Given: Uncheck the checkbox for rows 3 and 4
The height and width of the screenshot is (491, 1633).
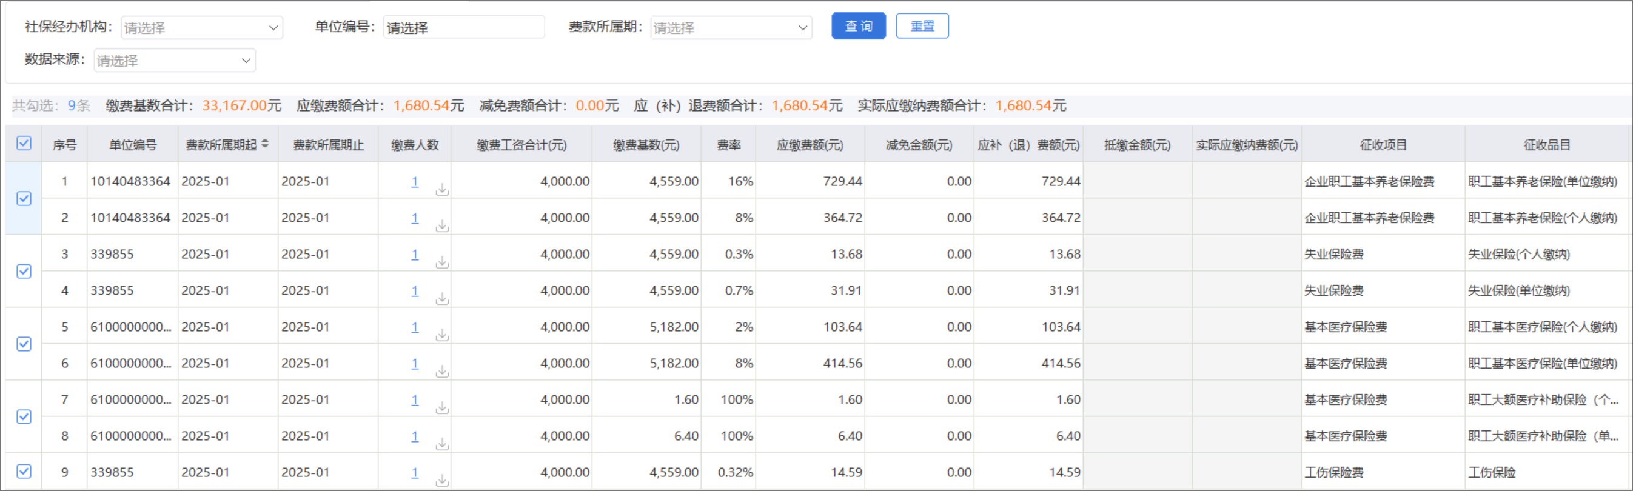Looking at the screenshot, I should pos(24,271).
